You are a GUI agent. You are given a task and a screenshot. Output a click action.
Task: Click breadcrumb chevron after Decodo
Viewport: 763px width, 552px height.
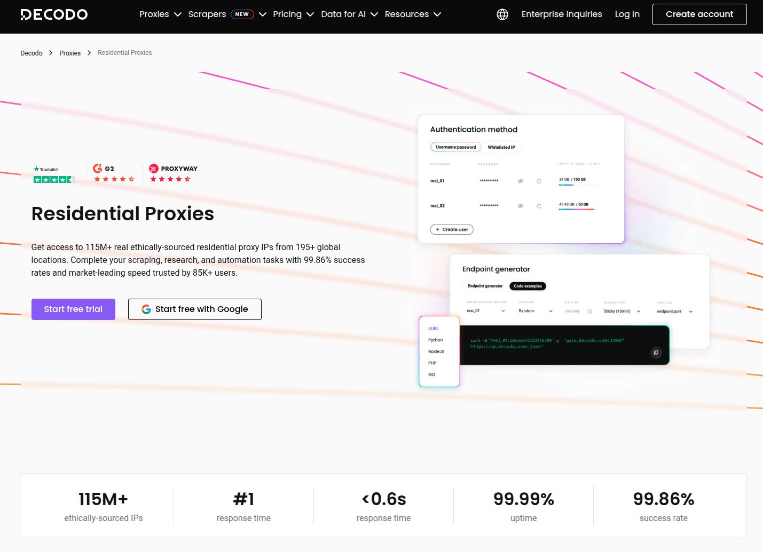[x=51, y=53]
